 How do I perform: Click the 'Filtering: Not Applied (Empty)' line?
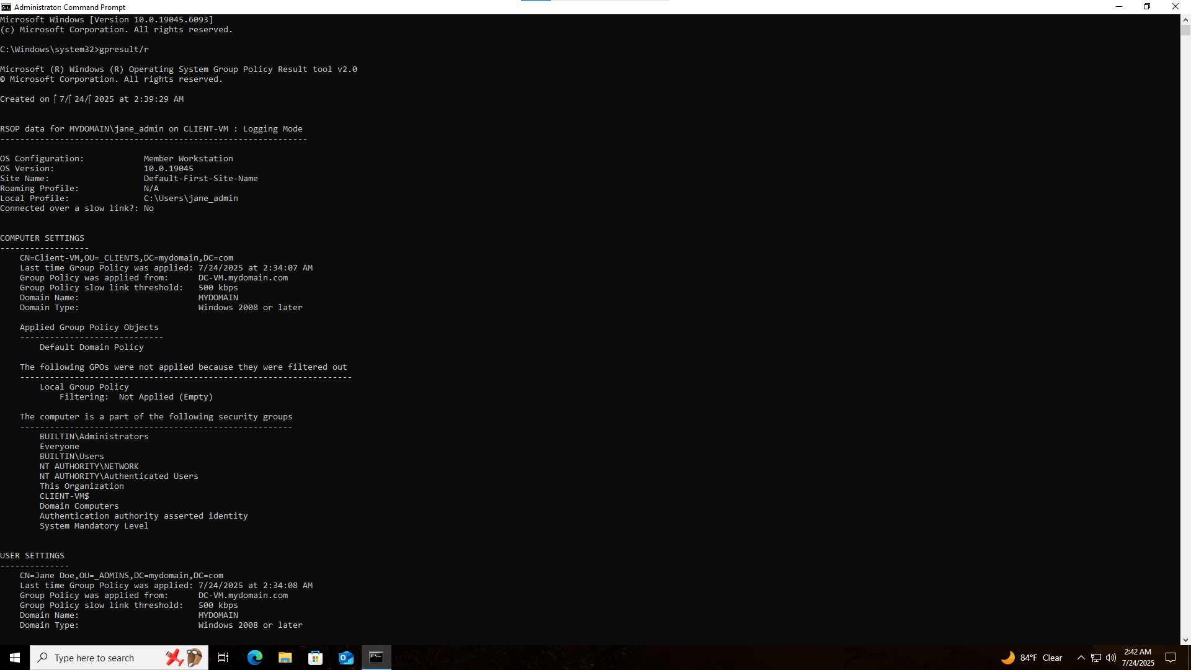[x=136, y=396]
